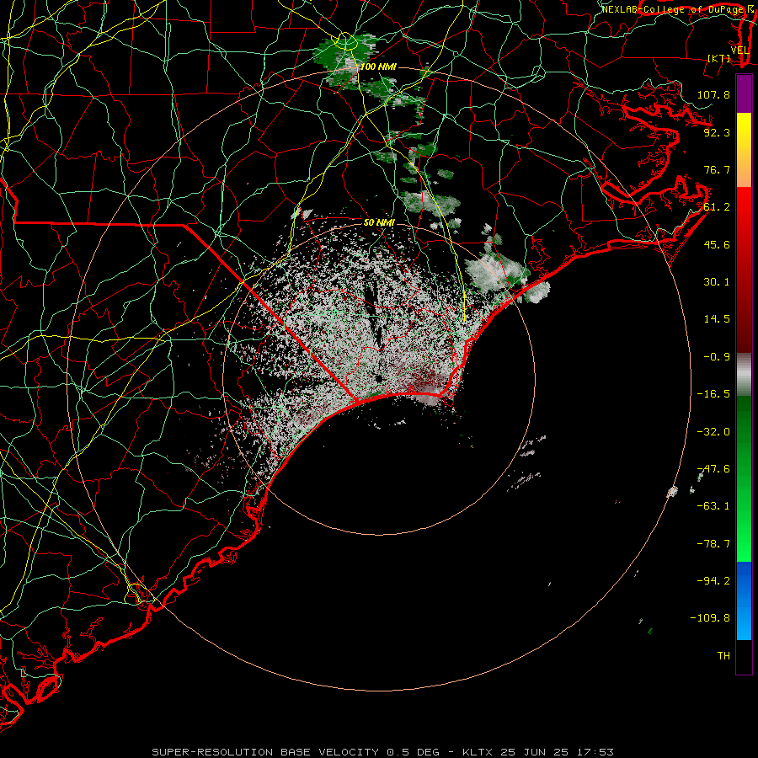Click the -32.0 legend value
This screenshot has width=758, height=758.
(713, 432)
